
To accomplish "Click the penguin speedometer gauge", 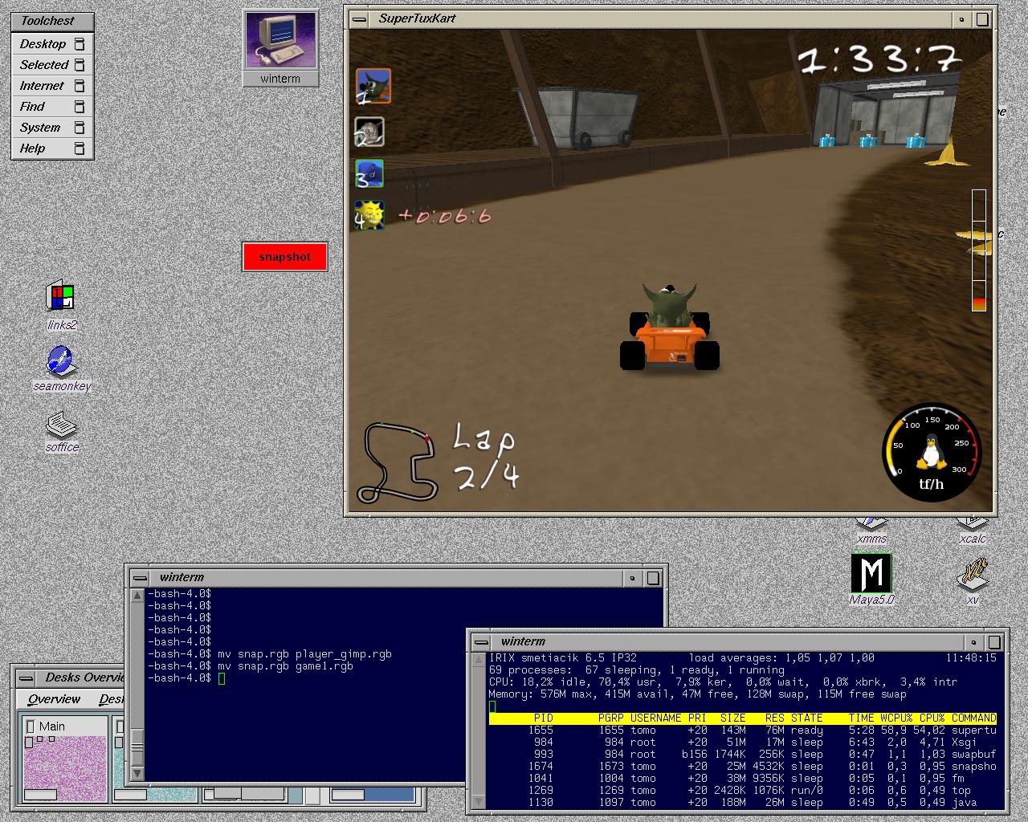I will (932, 452).
